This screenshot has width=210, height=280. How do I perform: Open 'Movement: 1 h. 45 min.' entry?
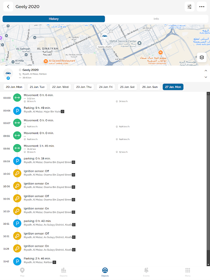coord(39,146)
